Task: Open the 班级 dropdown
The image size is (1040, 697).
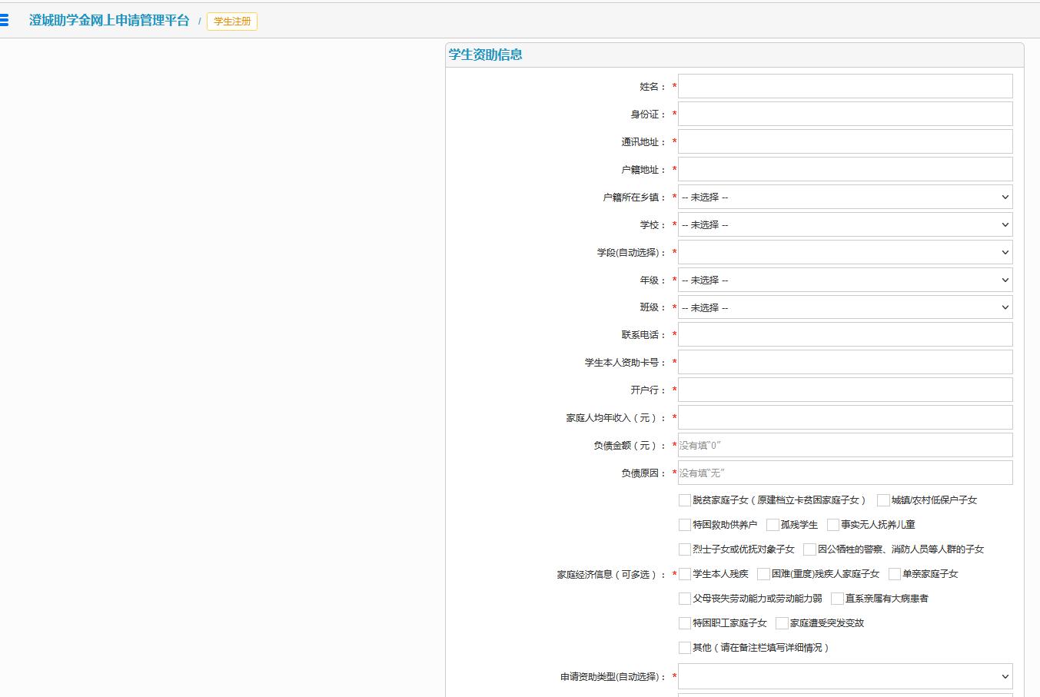Action: [844, 307]
